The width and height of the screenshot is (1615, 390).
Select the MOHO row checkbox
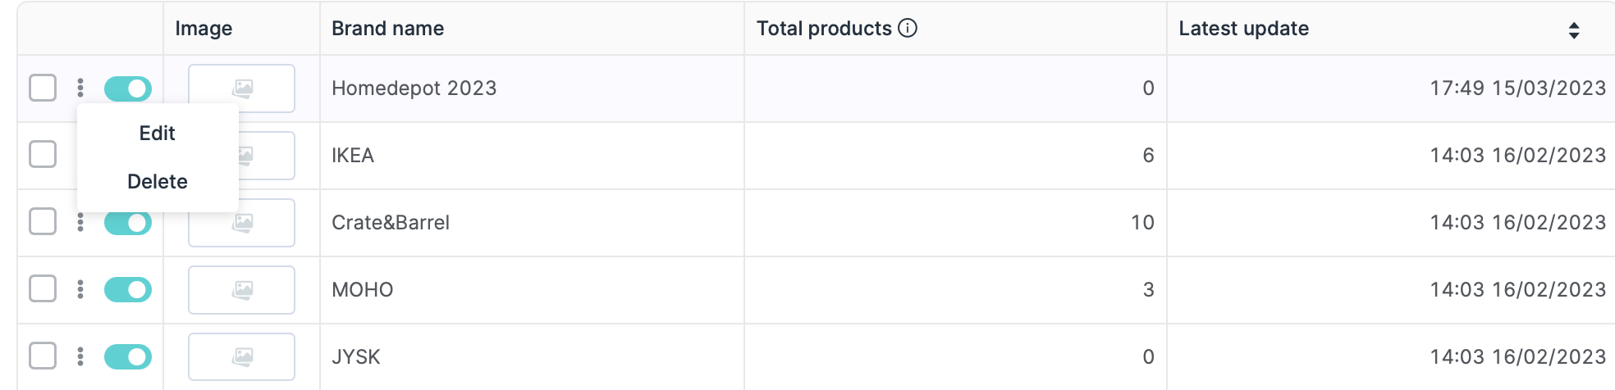coord(43,289)
